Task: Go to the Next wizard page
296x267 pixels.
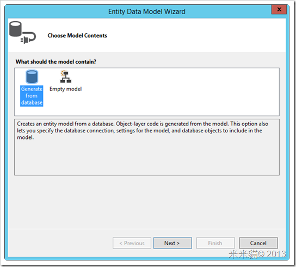Action: [172, 243]
